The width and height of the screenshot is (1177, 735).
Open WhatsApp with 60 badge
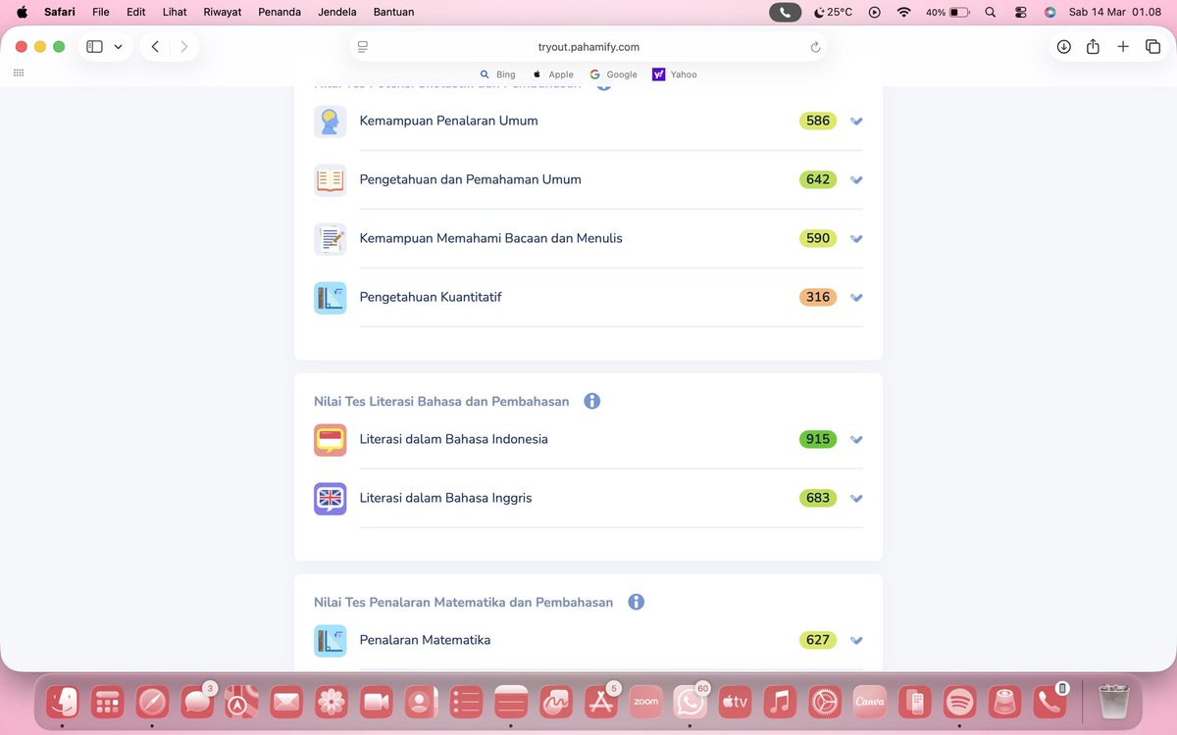(690, 702)
